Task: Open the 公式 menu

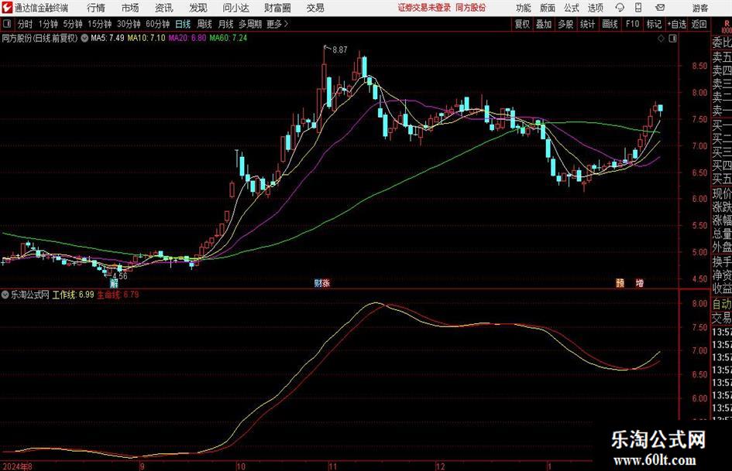Action: coord(572,8)
